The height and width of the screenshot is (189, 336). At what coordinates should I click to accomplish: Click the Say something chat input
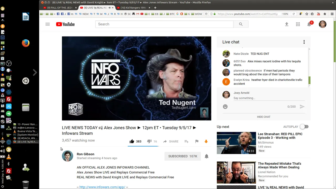(x=269, y=98)
